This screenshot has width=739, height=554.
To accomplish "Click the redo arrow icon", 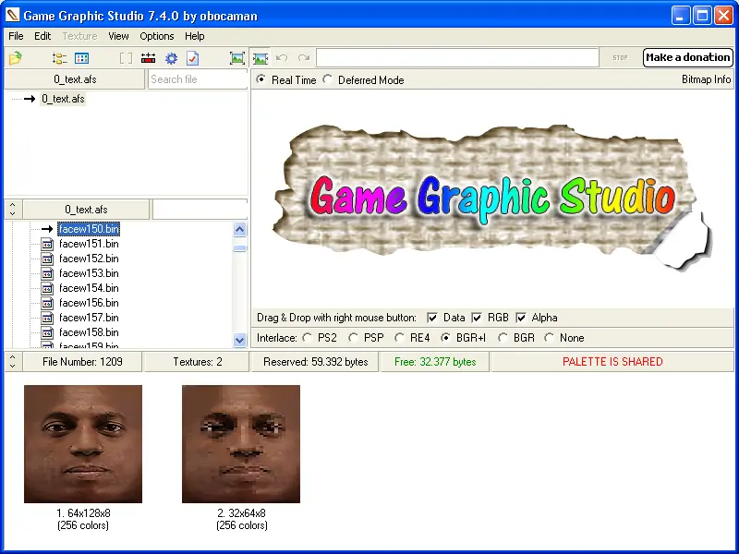I will (304, 58).
